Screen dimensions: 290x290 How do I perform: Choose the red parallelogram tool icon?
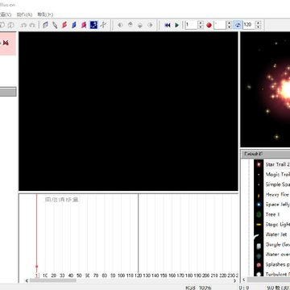64,25
